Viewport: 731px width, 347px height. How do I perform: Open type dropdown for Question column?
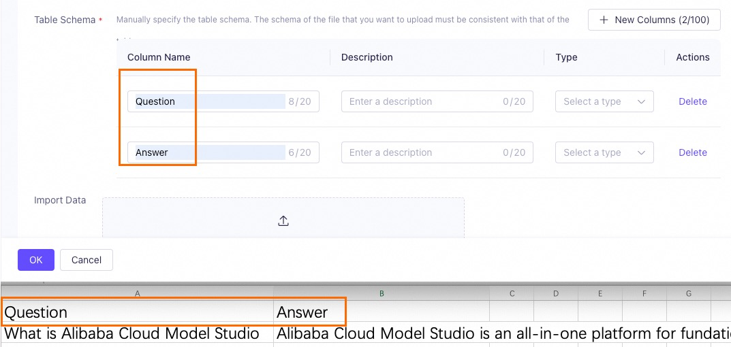(604, 101)
